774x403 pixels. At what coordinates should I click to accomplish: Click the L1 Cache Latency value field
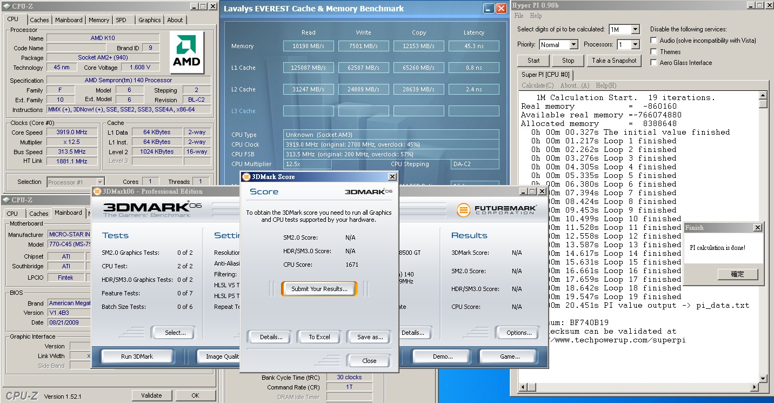[x=473, y=68]
